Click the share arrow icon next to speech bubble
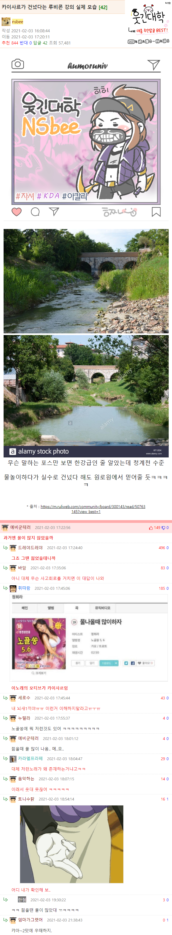The width and height of the screenshot is (172, 935). 54,211
